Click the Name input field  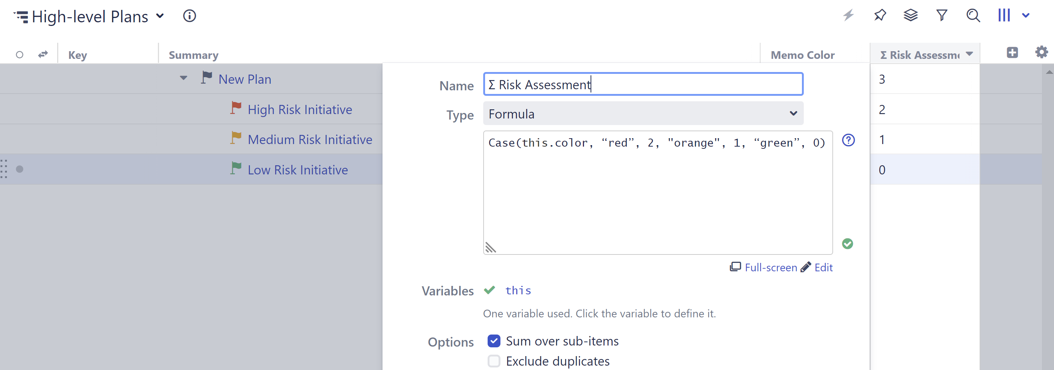pyautogui.click(x=643, y=84)
